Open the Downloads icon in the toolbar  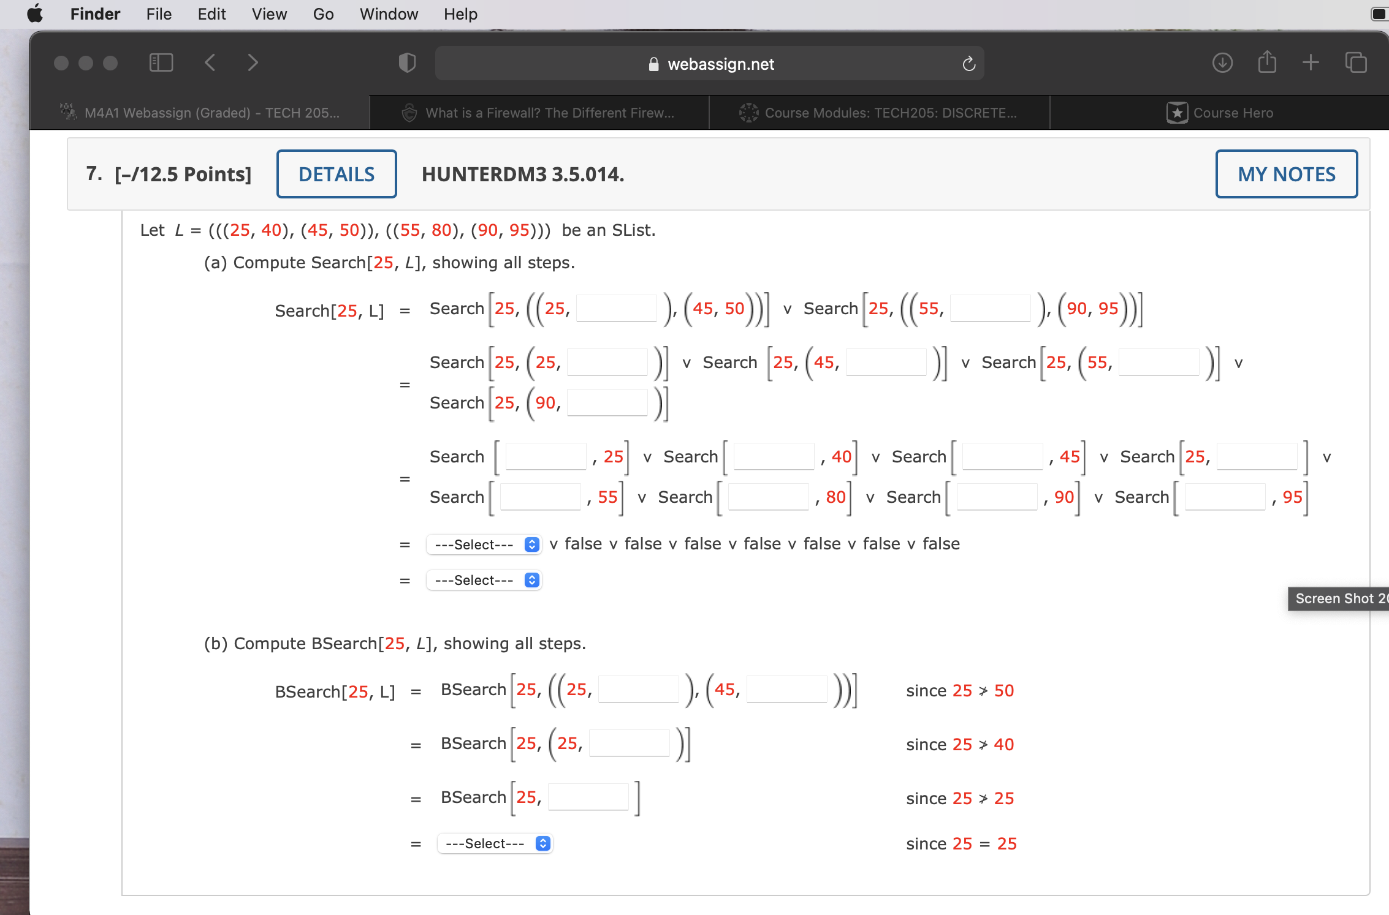coord(1222,62)
